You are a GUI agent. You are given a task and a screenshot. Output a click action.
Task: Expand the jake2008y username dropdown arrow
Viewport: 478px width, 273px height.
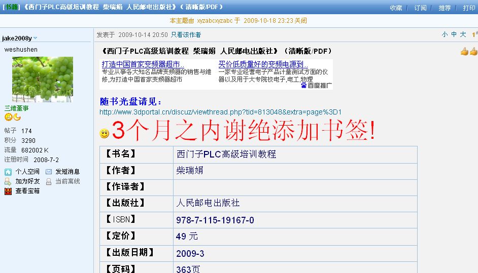[x=36, y=38]
